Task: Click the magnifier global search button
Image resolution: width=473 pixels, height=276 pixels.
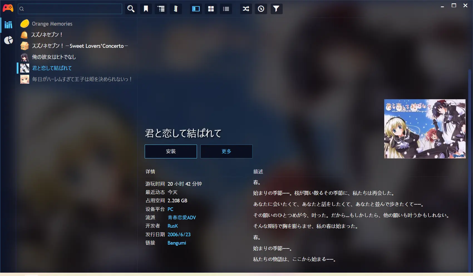Action: click(131, 9)
